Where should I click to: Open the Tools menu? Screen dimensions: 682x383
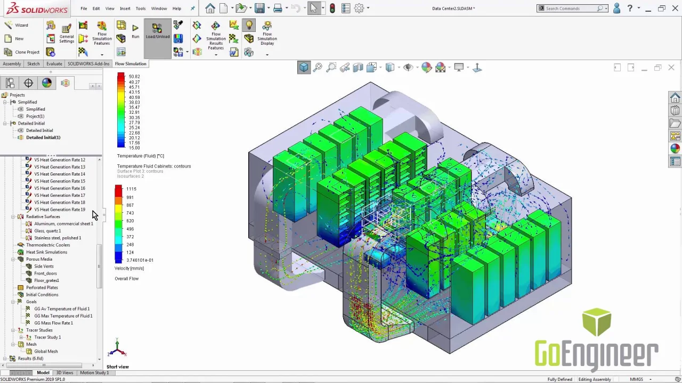(141, 9)
